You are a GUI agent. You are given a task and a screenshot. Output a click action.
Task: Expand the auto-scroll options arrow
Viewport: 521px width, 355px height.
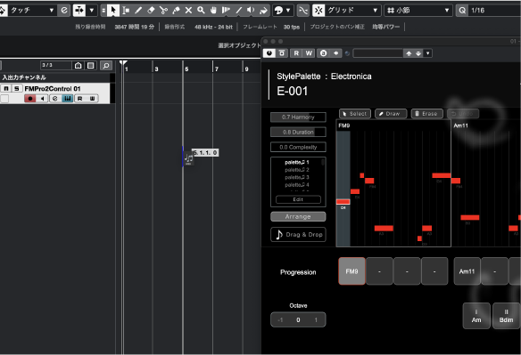[91, 11]
